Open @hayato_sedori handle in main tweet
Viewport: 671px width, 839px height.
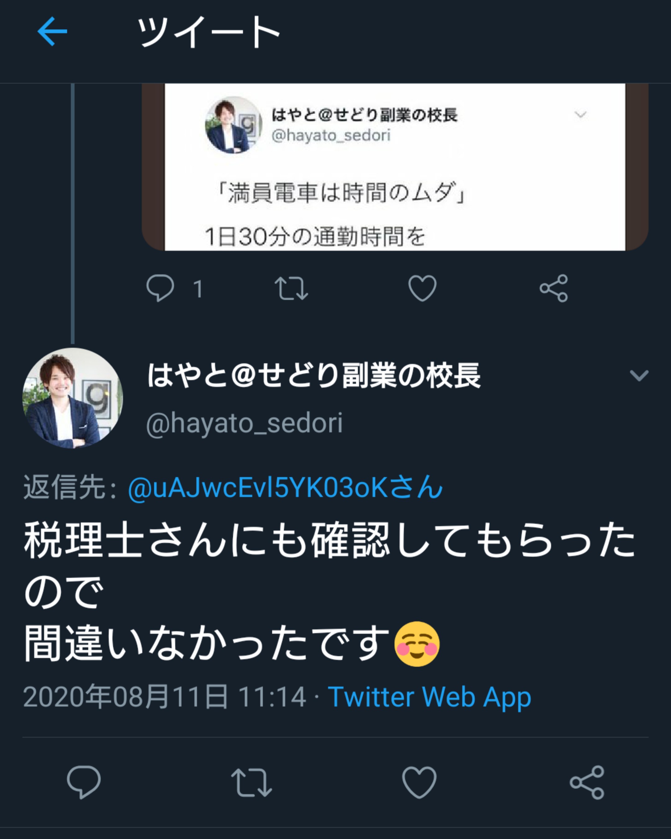coord(244,423)
